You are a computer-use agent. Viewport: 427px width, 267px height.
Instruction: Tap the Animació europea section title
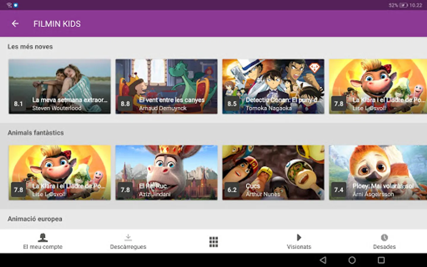(35, 219)
